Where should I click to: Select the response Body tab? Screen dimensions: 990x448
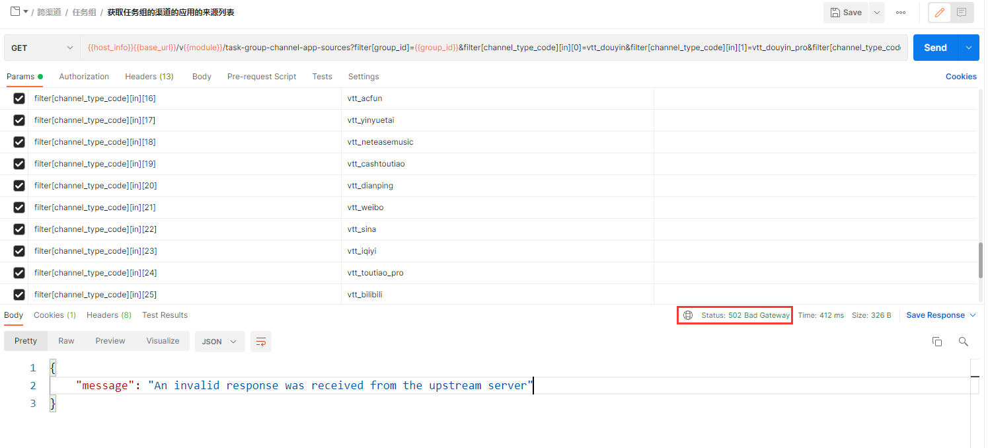pyautogui.click(x=13, y=315)
